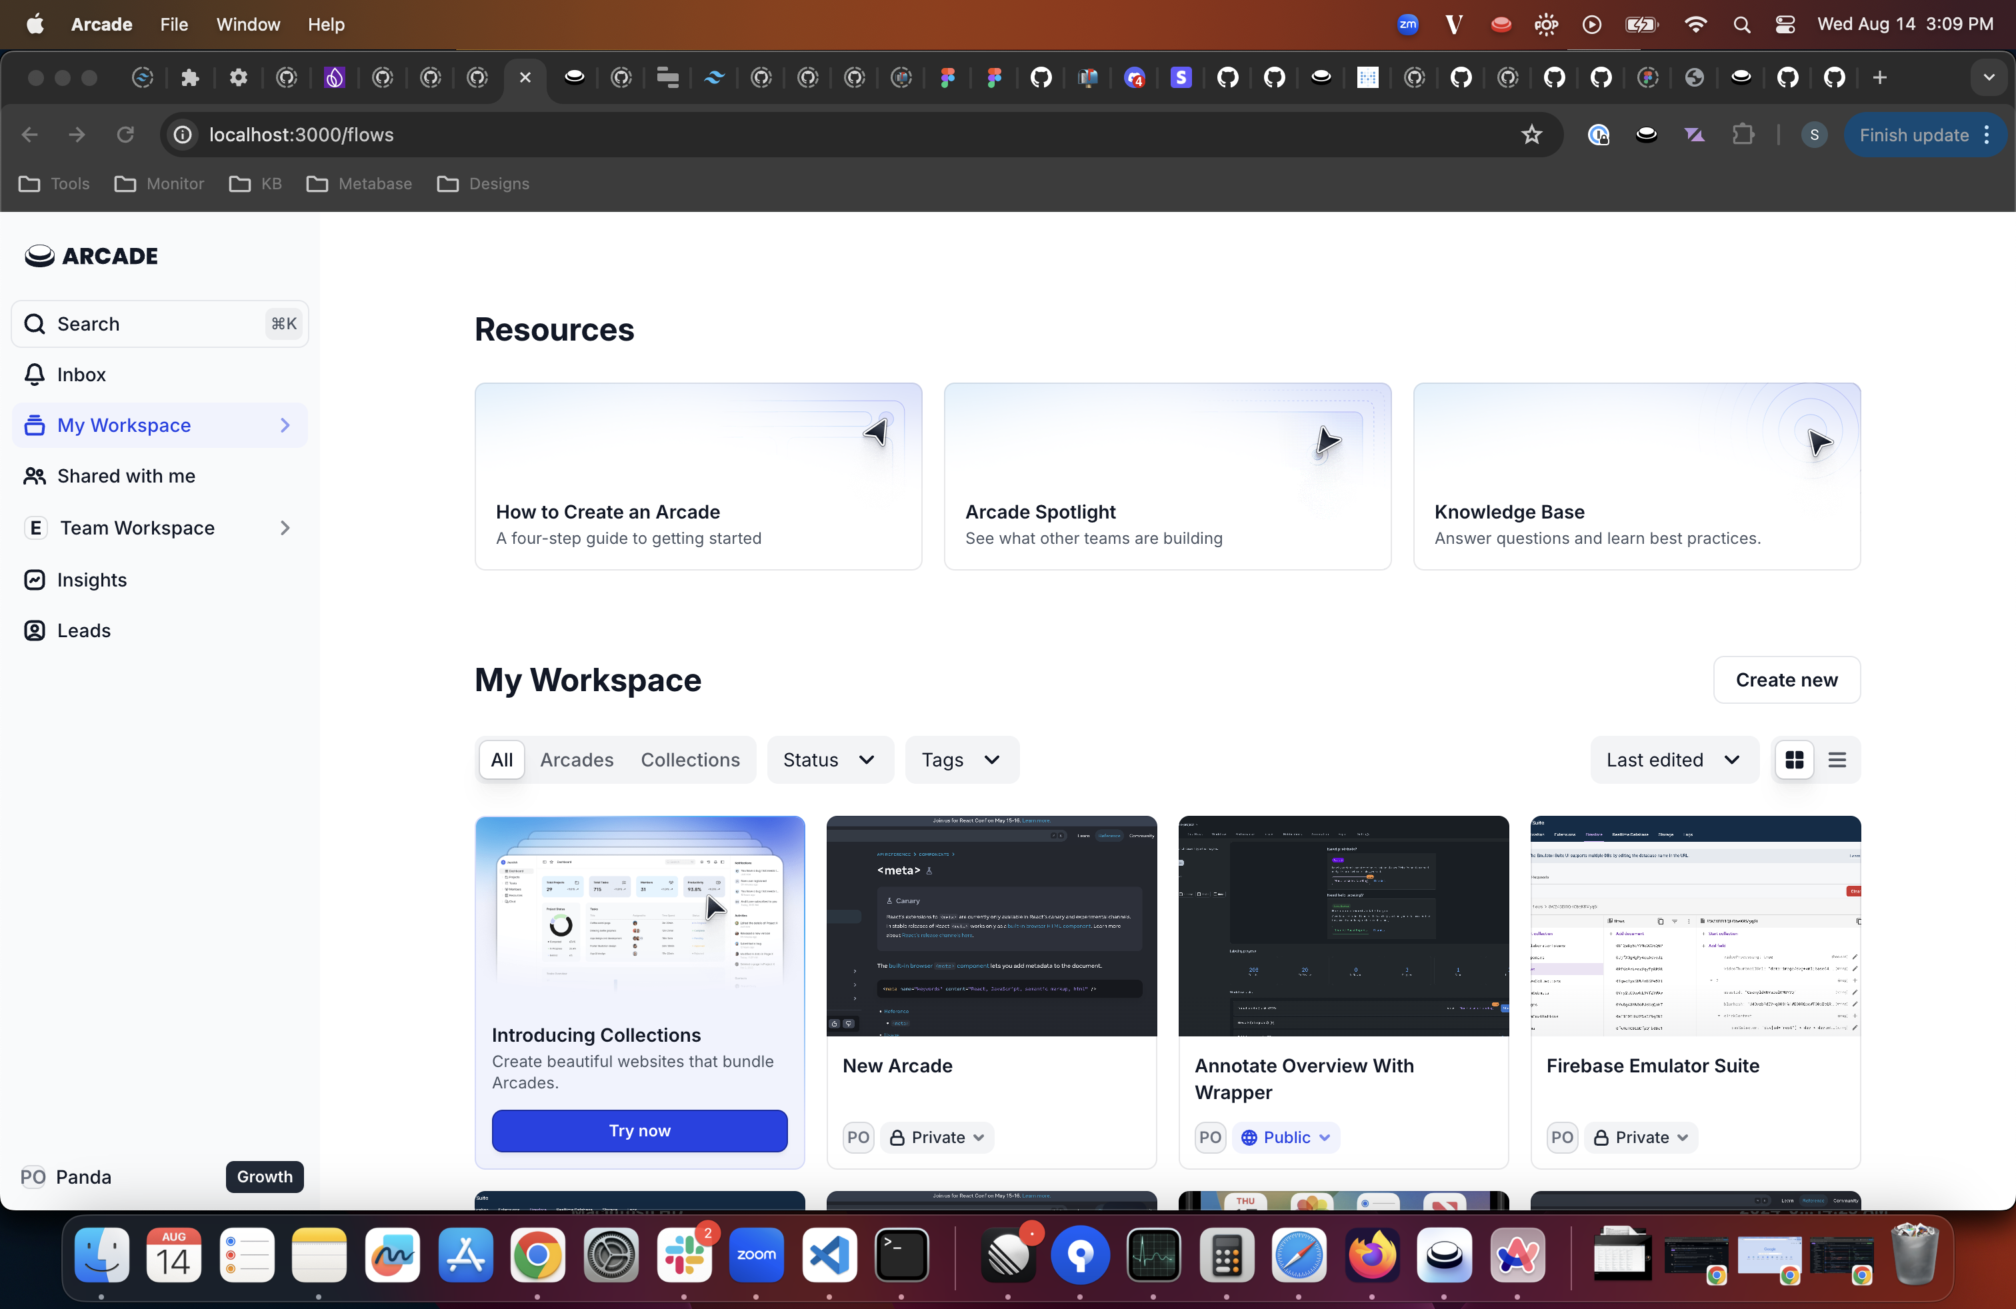Click the Arcade extension icon in toolbar
The width and height of the screenshot is (2016, 1309).
[1646, 135]
